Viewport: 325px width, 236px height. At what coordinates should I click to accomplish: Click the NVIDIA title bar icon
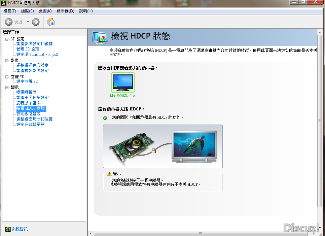coord(3,3)
